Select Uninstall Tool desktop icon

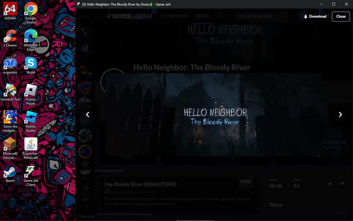[x=10, y=92]
